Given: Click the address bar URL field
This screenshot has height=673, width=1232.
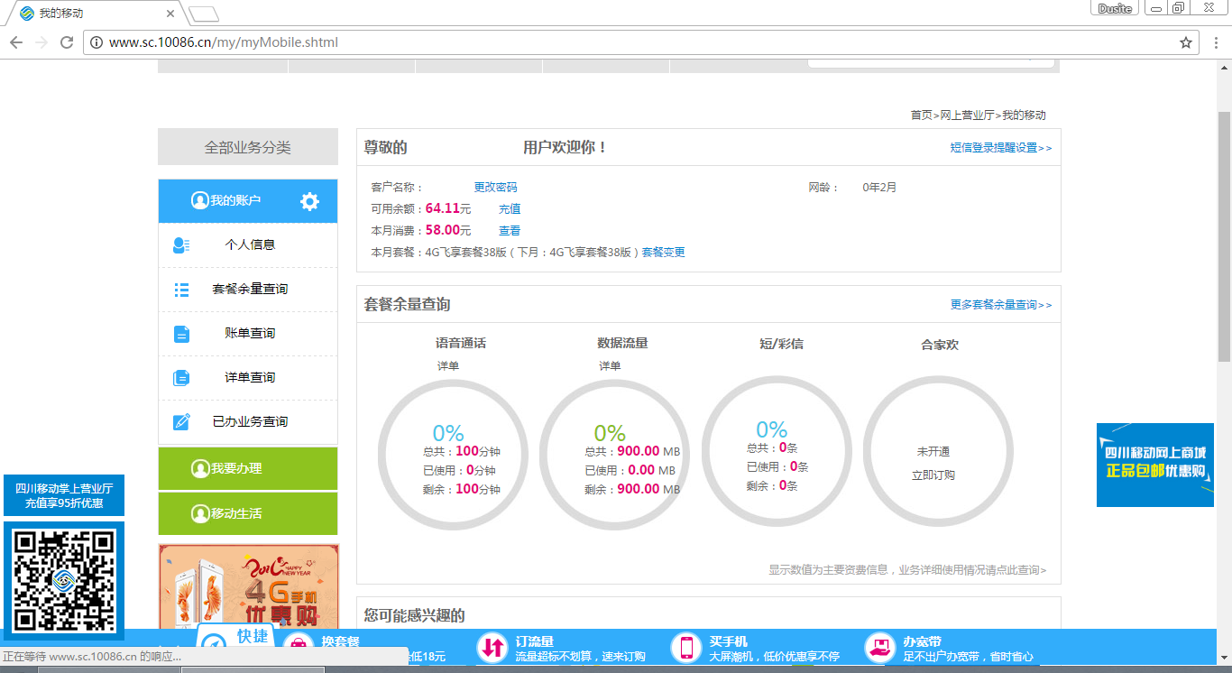Looking at the screenshot, I should pos(640,42).
